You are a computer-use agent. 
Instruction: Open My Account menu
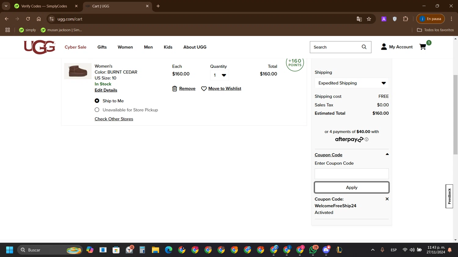[x=397, y=47]
